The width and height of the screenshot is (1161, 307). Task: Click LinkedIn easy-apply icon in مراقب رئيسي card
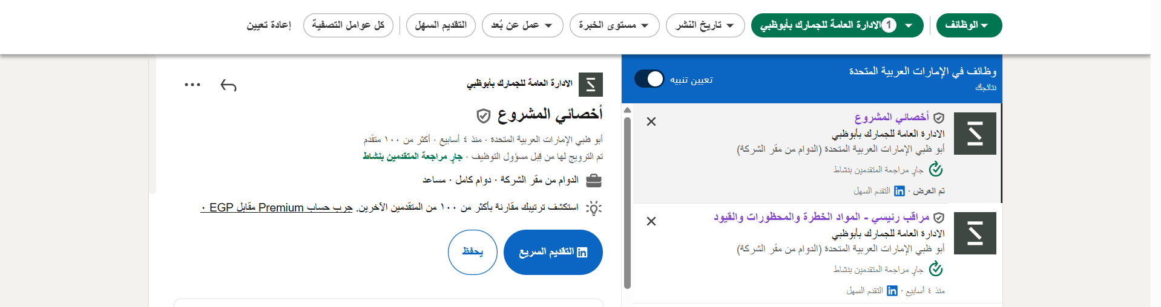click(x=892, y=291)
